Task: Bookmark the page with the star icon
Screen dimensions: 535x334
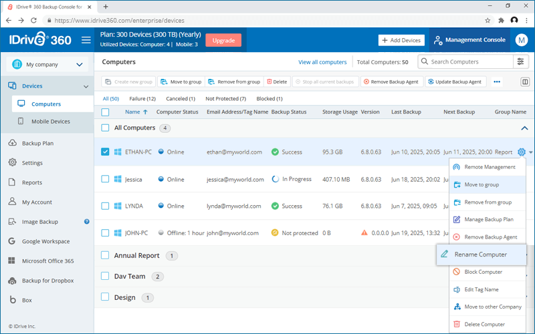Action: [x=488, y=21]
